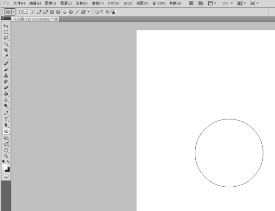
Task: Enable Fill pixels mode in options bar
Action: 31,12
